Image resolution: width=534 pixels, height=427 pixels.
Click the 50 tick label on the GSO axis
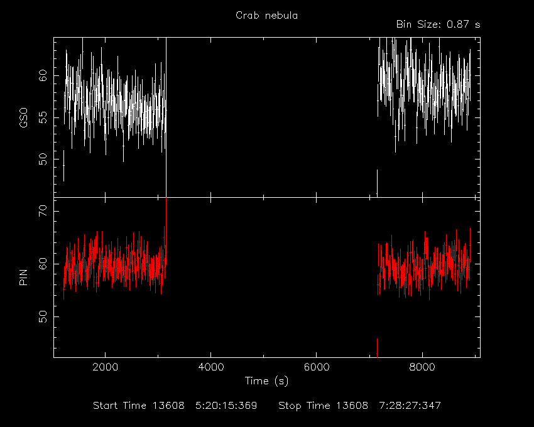coord(43,159)
